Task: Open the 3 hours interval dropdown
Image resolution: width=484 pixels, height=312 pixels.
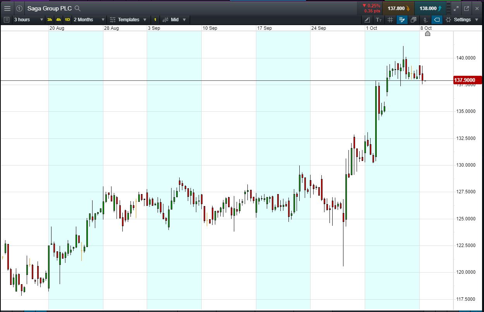Action: (29, 19)
